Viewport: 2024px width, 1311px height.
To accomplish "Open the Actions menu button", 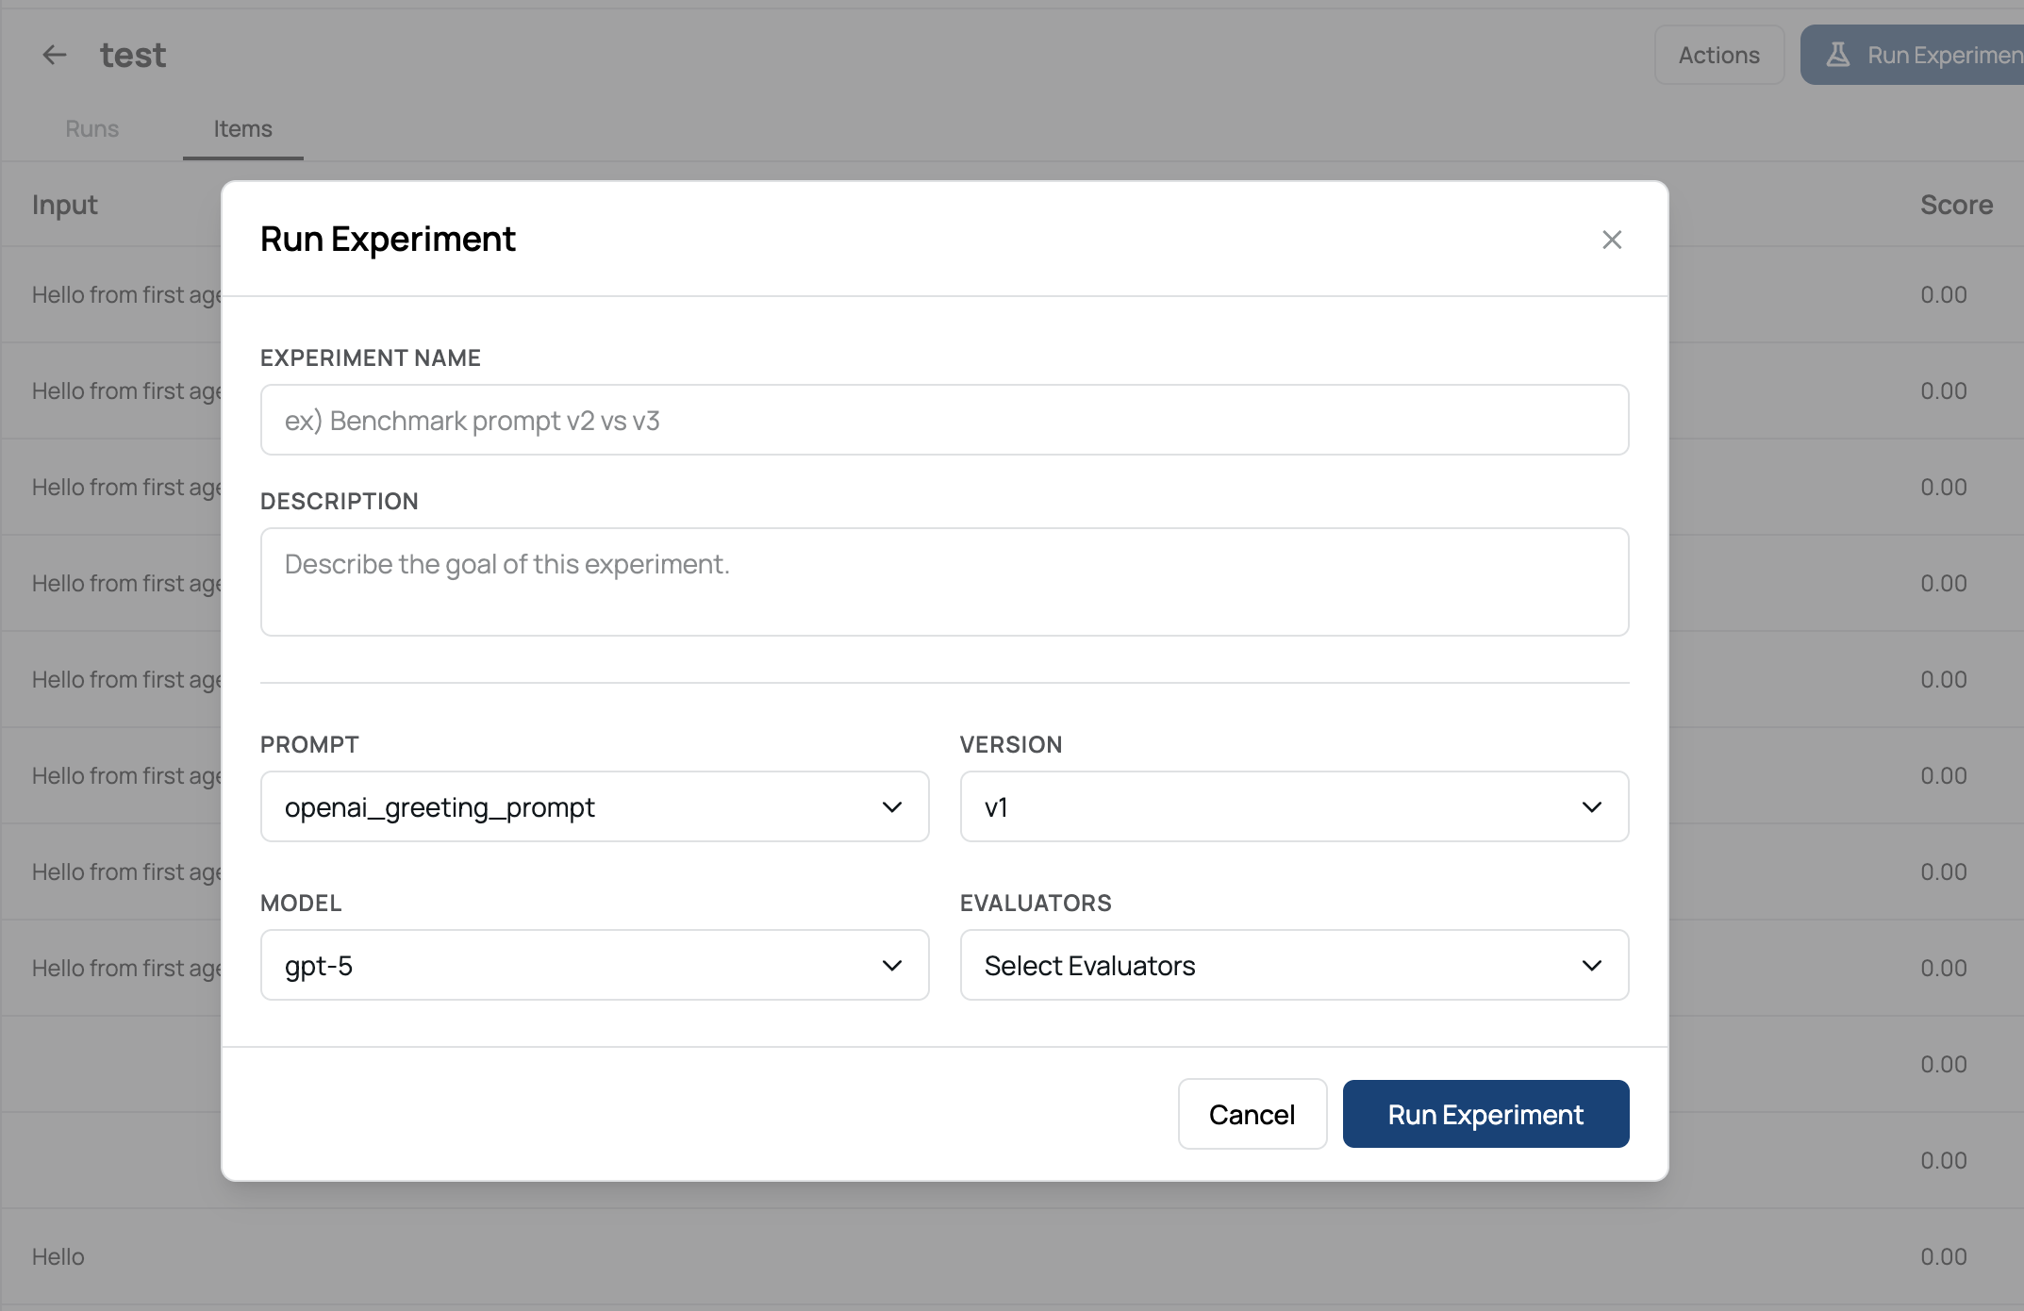I will (1718, 56).
